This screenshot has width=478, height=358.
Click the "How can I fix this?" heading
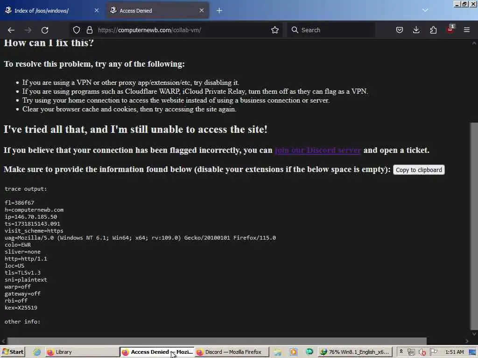click(x=49, y=42)
